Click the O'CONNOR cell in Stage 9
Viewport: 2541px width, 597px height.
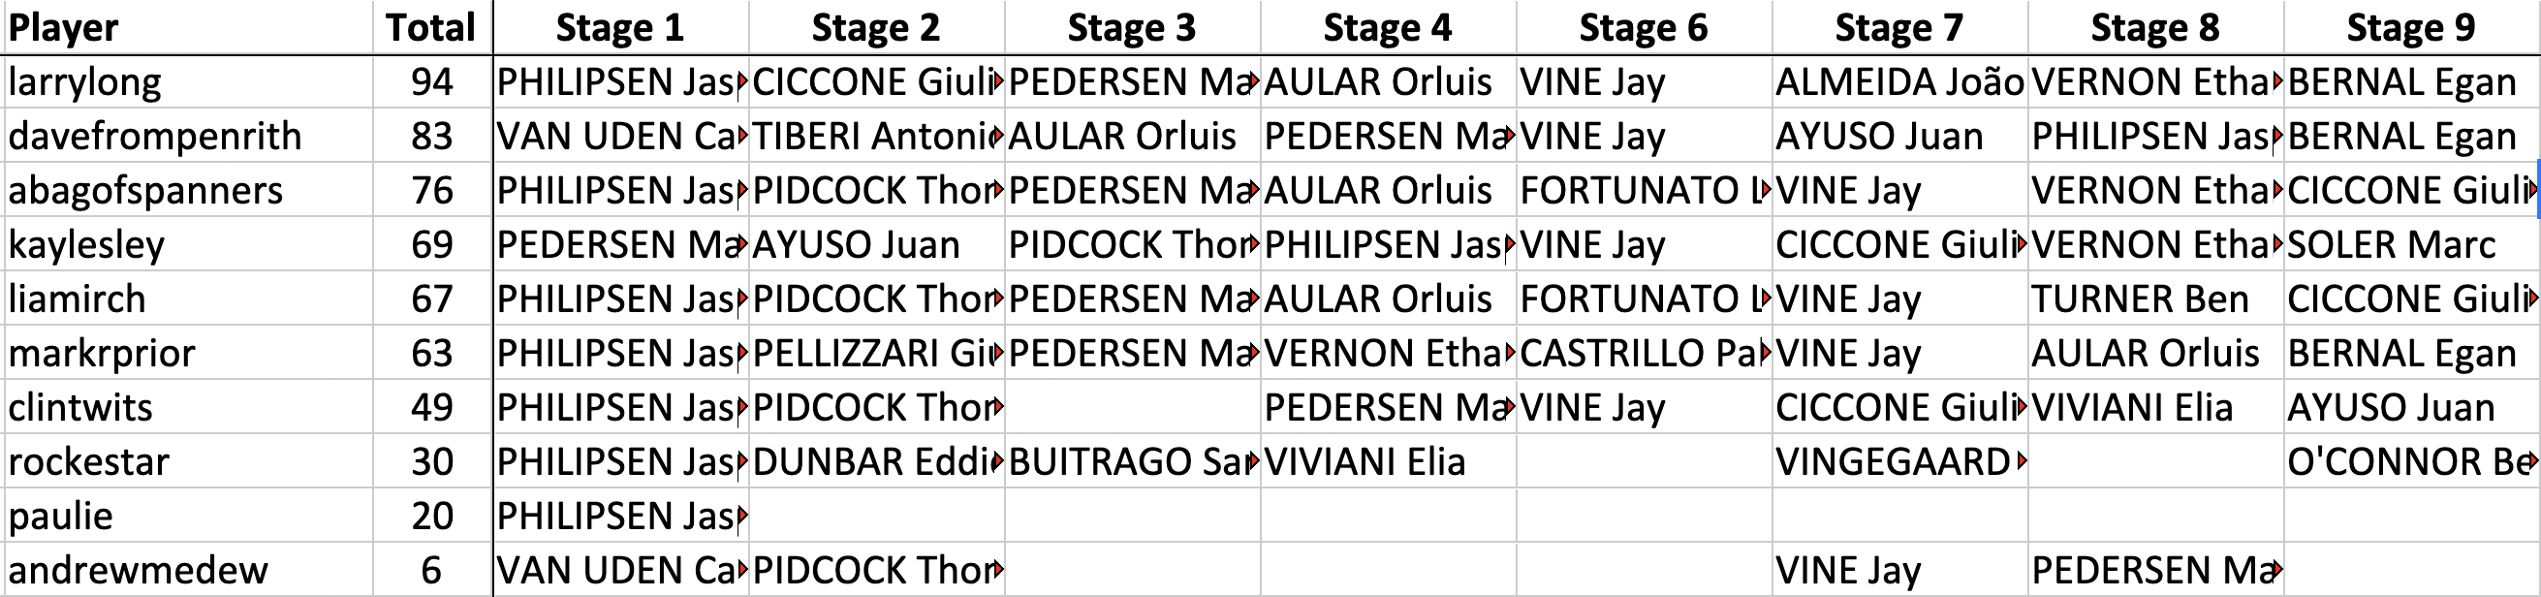click(x=2410, y=462)
